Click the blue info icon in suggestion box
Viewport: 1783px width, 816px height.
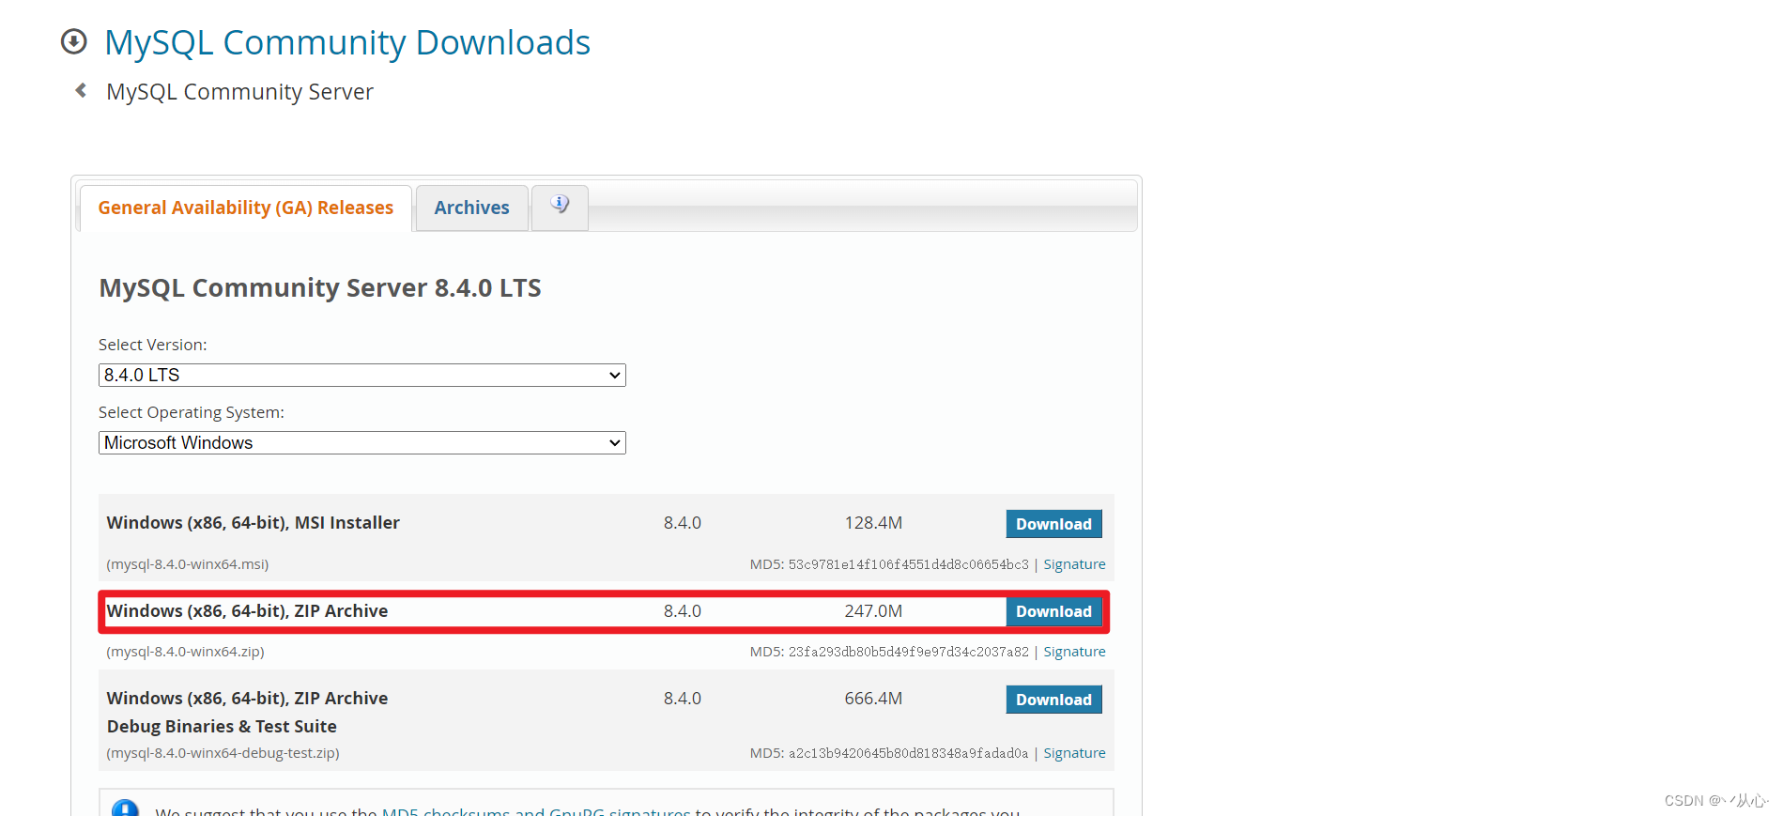click(x=125, y=808)
